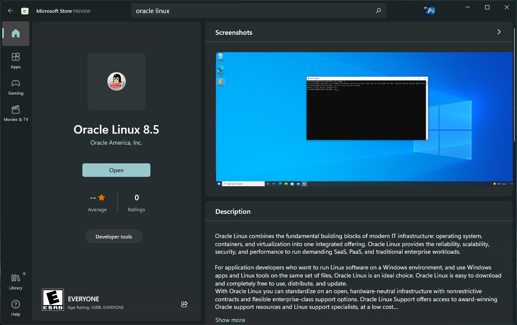Click the Developer tools tag

114,237
